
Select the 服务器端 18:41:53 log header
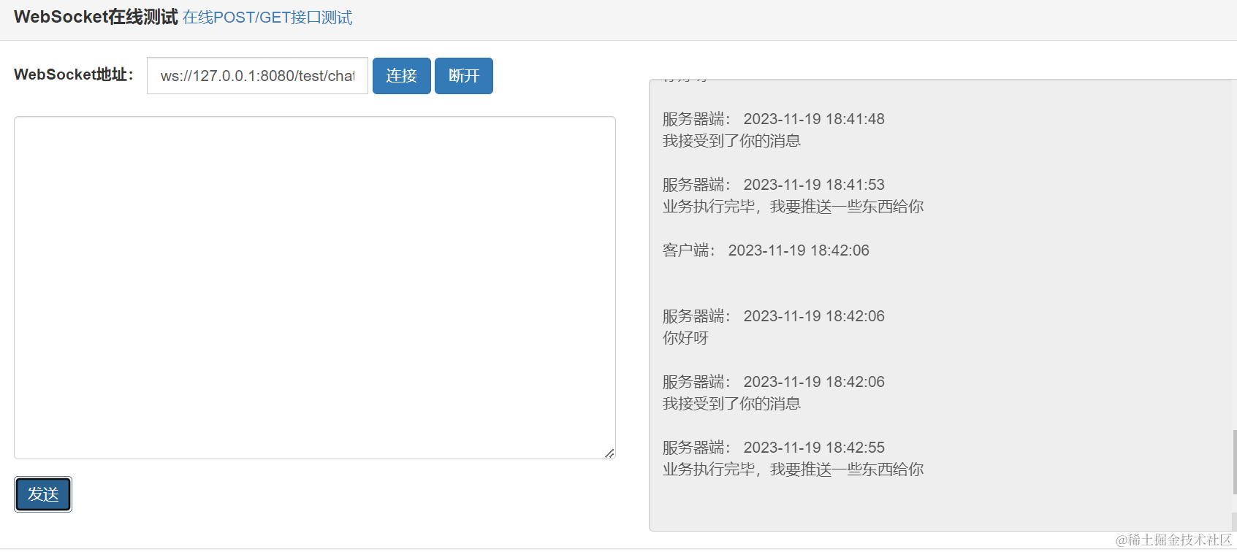773,185
